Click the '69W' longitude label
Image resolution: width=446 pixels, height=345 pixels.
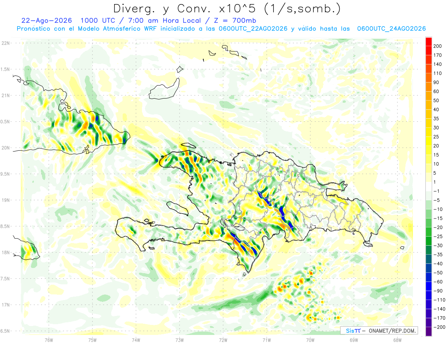pyautogui.click(x=354, y=340)
